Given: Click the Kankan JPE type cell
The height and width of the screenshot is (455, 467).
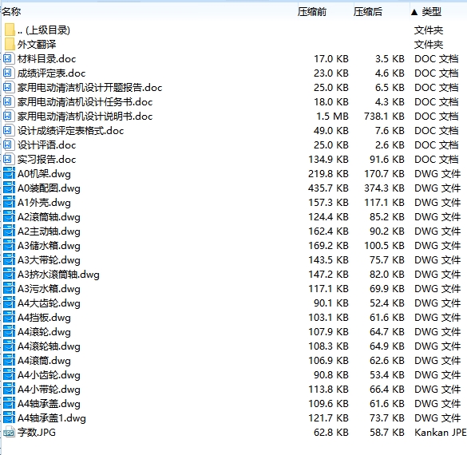Looking at the screenshot, I should [x=440, y=432].
